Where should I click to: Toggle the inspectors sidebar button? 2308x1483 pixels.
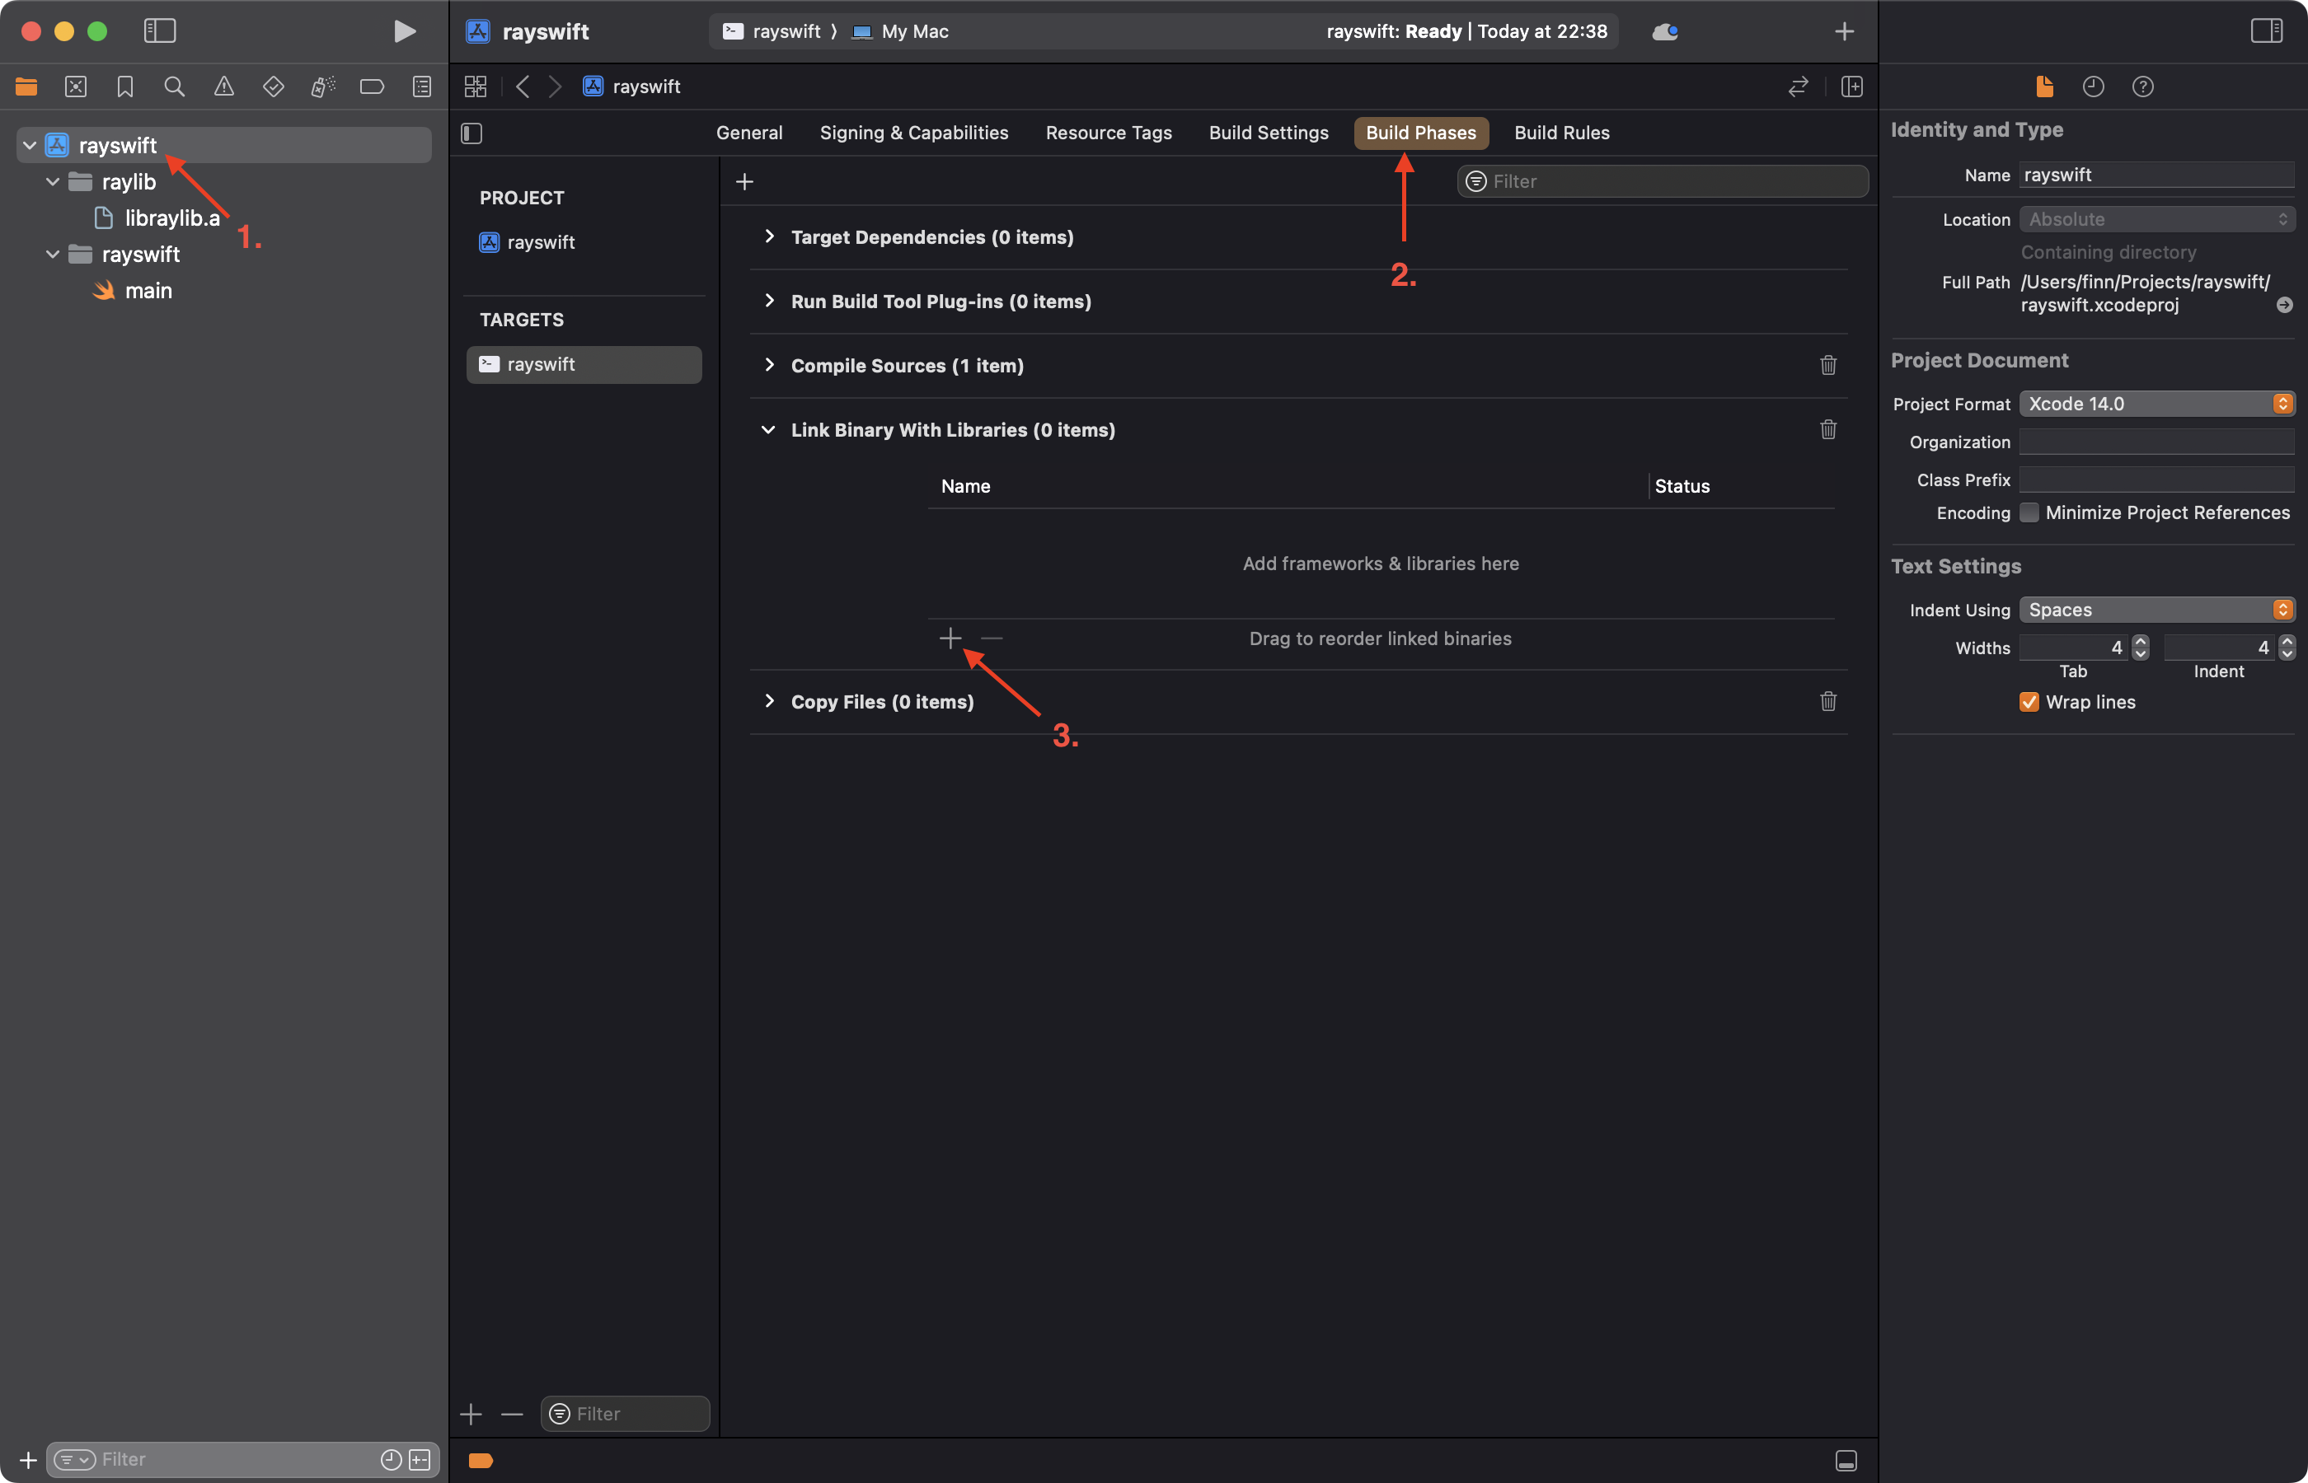[2267, 30]
